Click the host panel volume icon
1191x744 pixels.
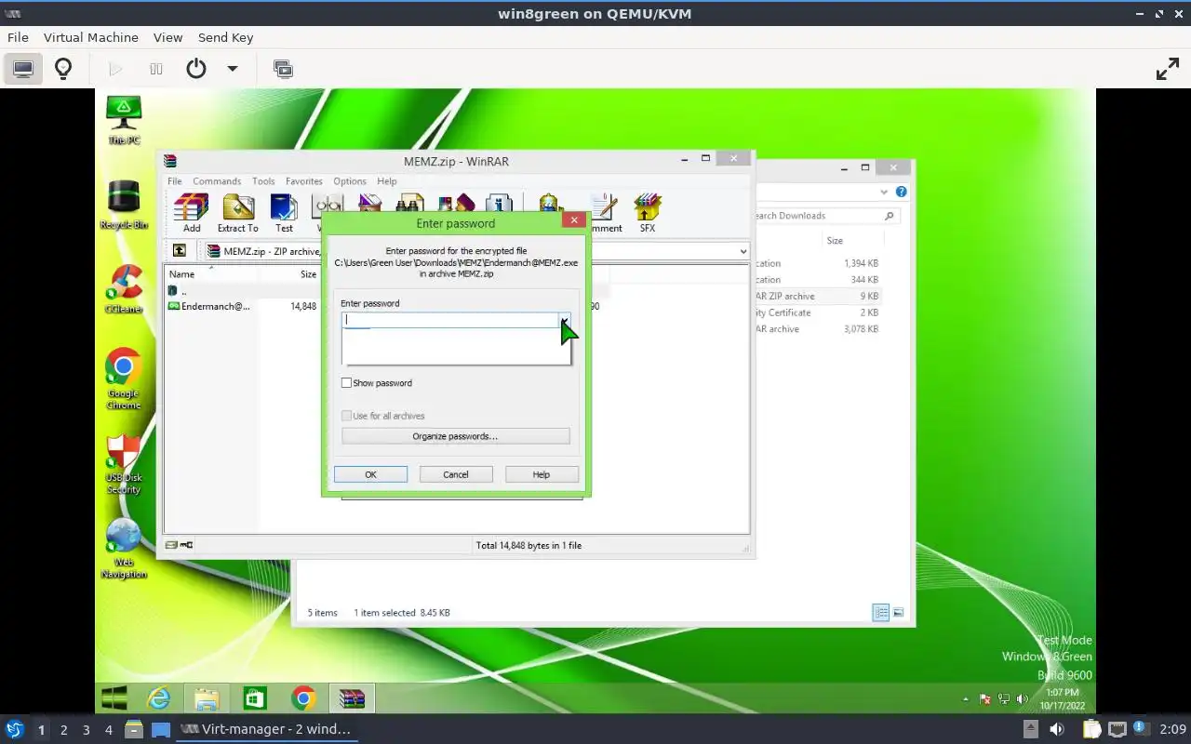tap(1056, 729)
